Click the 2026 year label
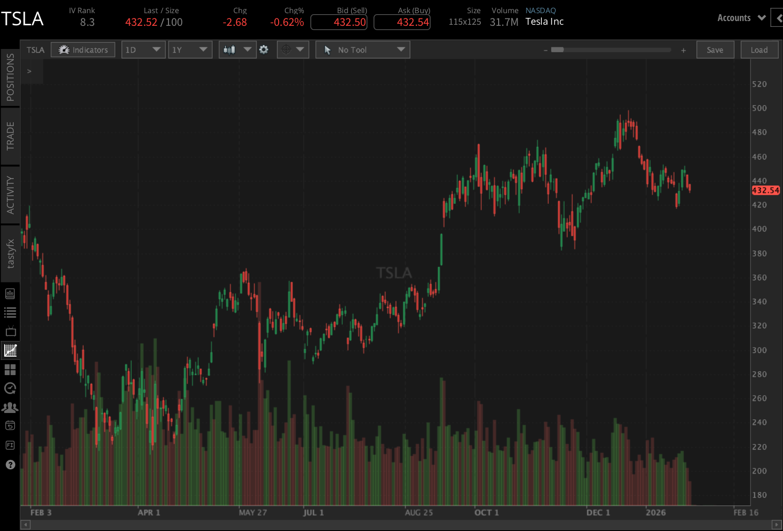The height and width of the screenshot is (531, 783). coord(656,513)
